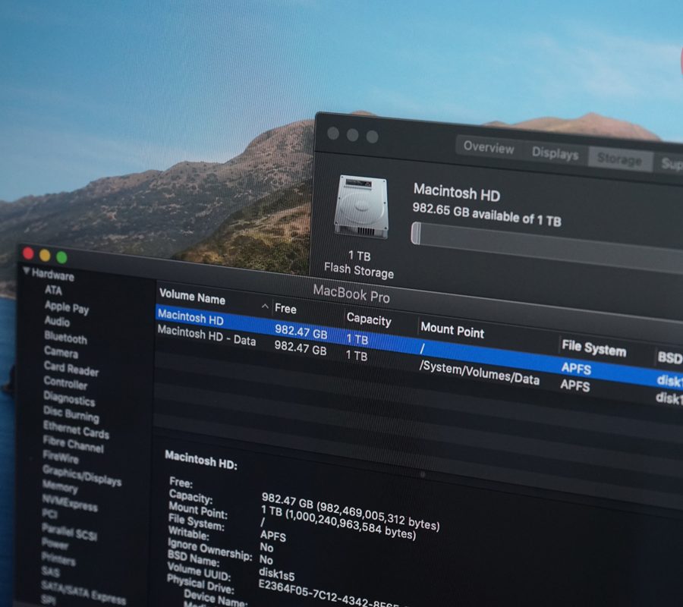Image resolution: width=683 pixels, height=607 pixels.
Task: Sort volumes by the Volume Name column
Action: [192, 297]
